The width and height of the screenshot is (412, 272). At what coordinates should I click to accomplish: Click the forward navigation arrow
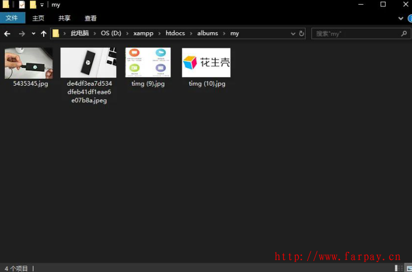click(x=21, y=33)
